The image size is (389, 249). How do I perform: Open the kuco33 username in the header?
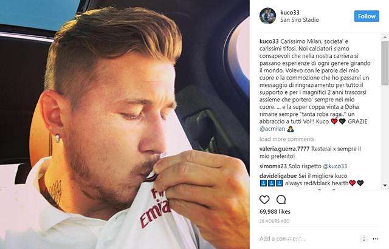coord(290,12)
